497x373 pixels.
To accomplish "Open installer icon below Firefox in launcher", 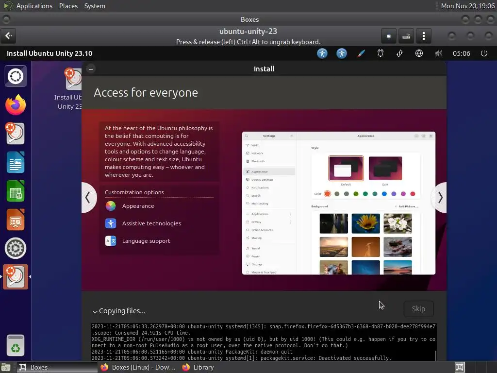I will point(15,133).
